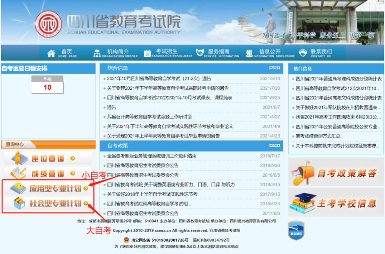Click the pencil notebook icon in 成绩查询

point(18,173)
